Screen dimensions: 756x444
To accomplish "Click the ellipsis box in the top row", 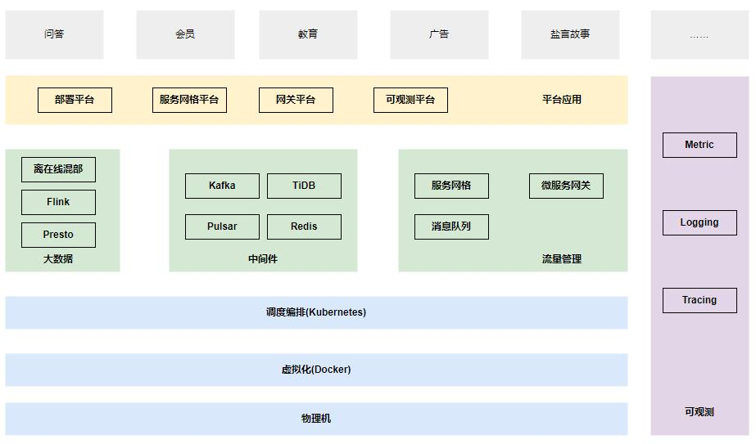I will click(699, 34).
